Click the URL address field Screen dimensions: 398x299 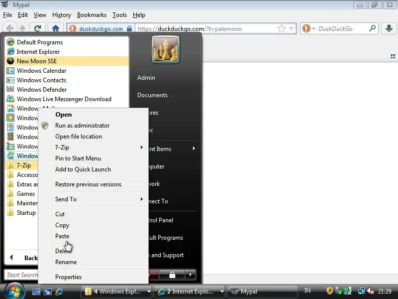pos(206,29)
